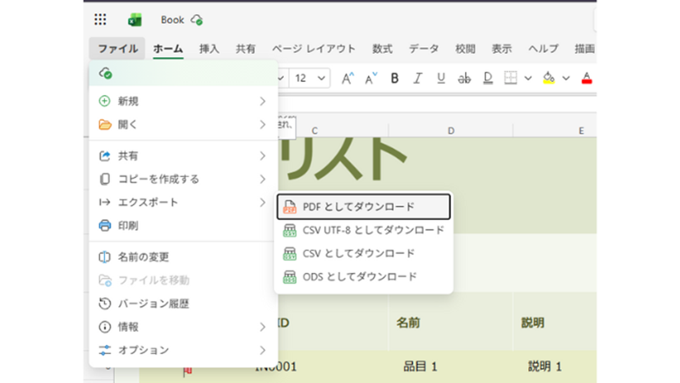Toggle italic formatting
This screenshot has width=680, height=383.
click(x=418, y=78)
